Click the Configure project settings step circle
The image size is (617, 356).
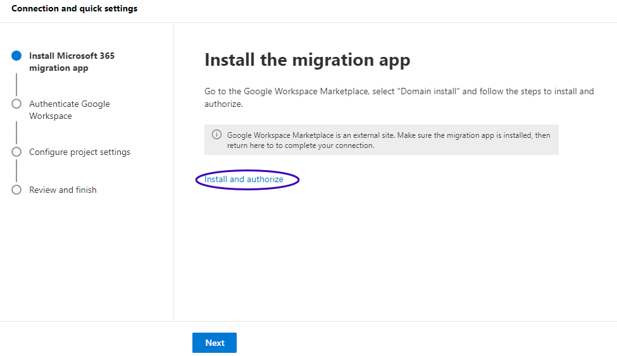[16, 152]
